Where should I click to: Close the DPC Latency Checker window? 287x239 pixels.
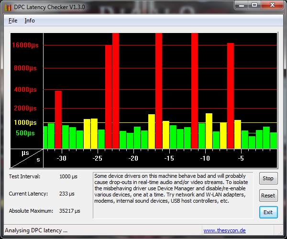272,5
